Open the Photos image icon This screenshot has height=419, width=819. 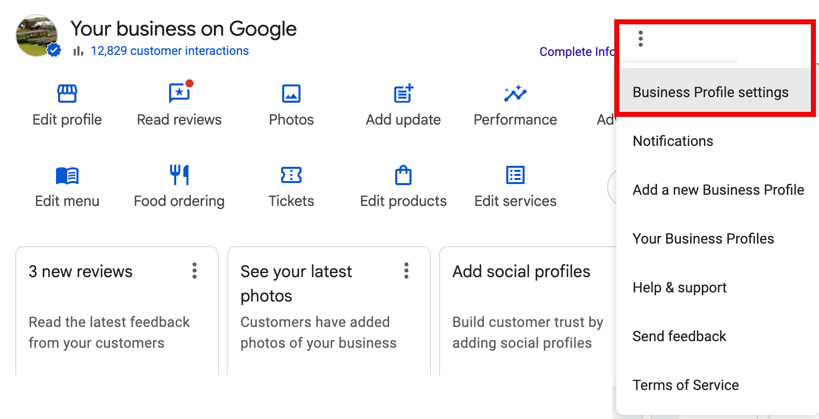pyautogui.click(x=291, y=94)
